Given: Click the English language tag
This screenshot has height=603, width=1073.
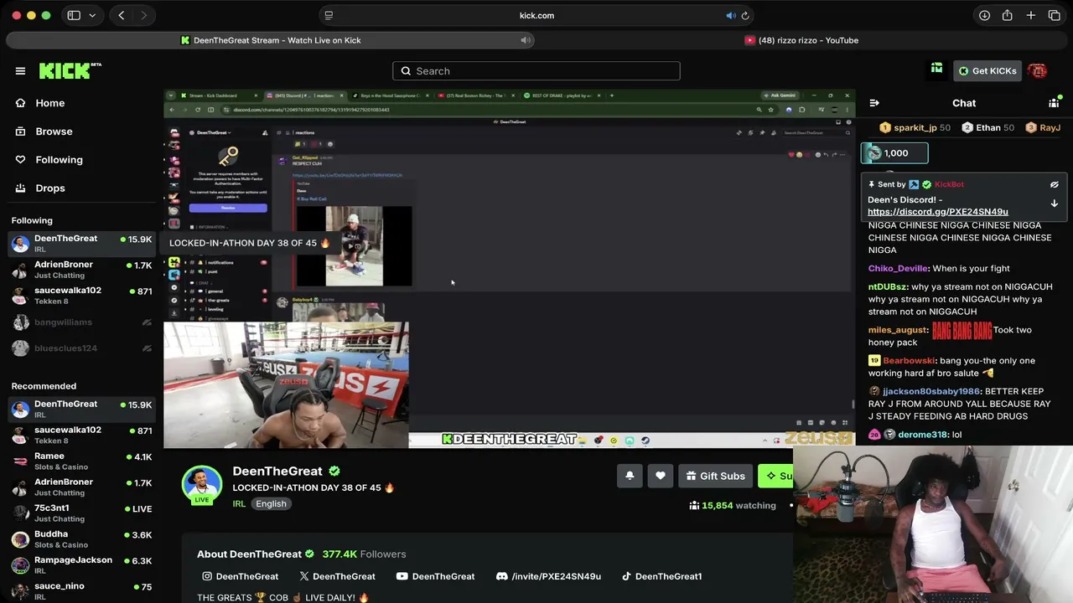Looking at the screenshot, I should pyautogui.click(x=271, y=503).
